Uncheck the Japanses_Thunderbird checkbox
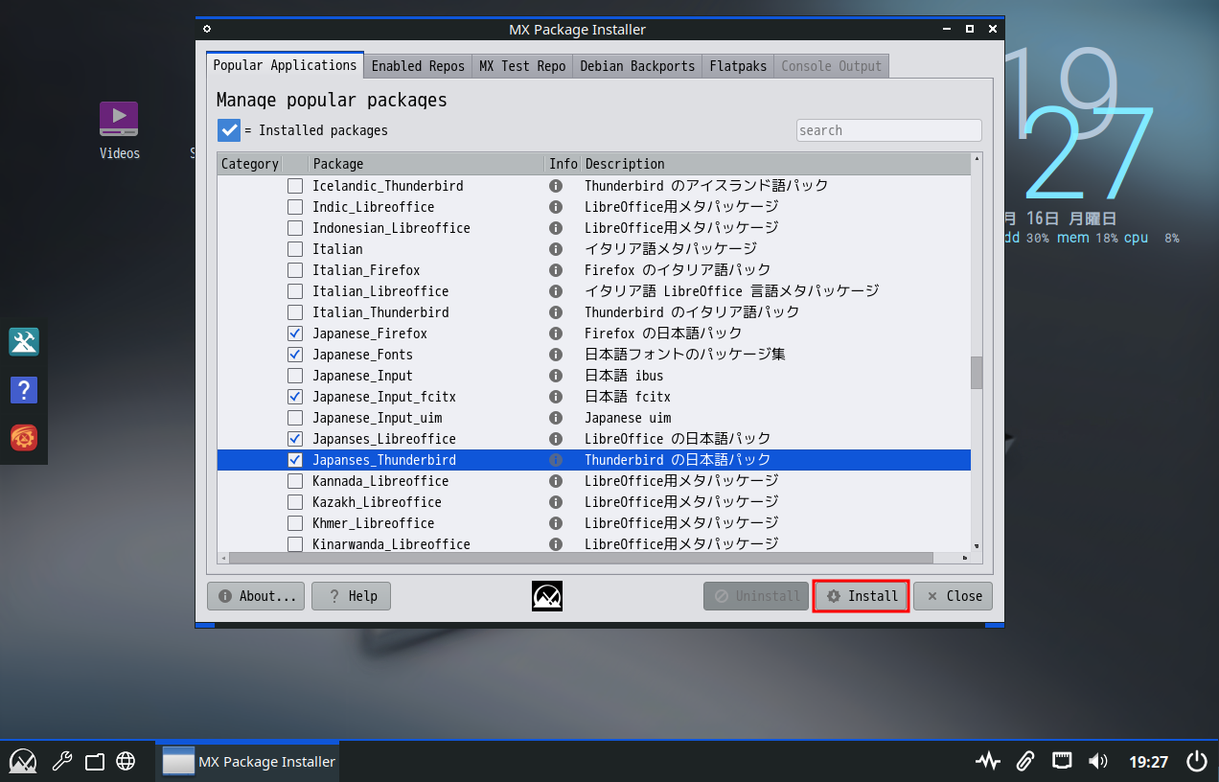1219x782 pixels. [295, 460]
